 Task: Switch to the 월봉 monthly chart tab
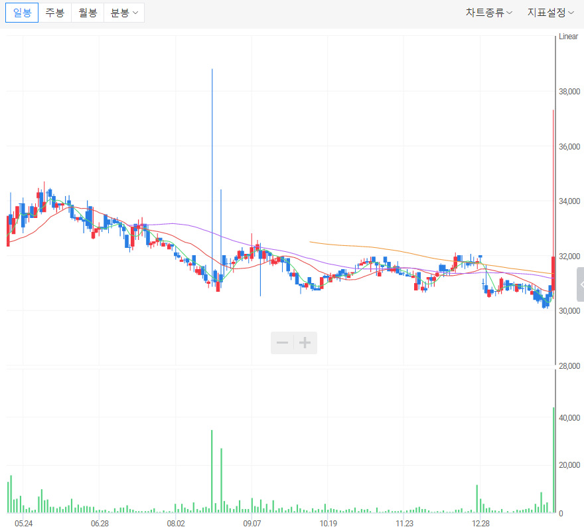[x=88, y=13]
